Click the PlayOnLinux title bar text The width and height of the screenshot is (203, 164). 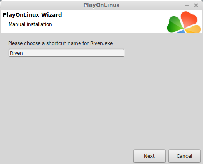pyautogui.click(x=101, y=5)
